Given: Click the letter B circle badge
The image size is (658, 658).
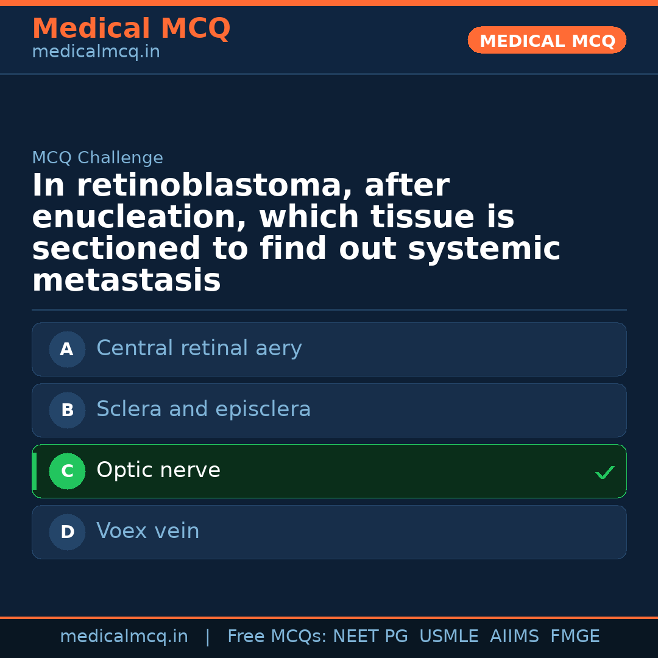Looking at the screenshot, I should click(67, 410).
